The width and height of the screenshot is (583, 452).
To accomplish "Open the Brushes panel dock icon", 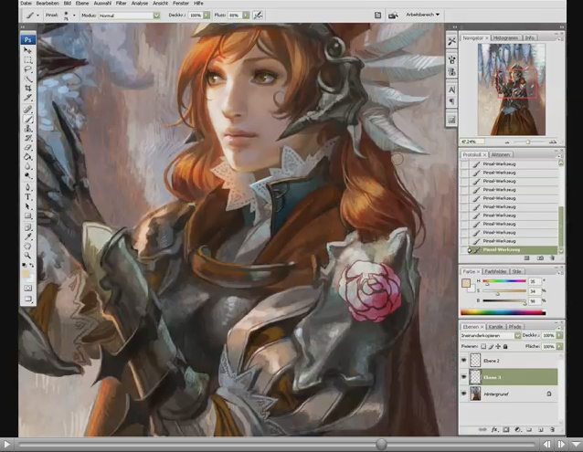I will 451,59.
